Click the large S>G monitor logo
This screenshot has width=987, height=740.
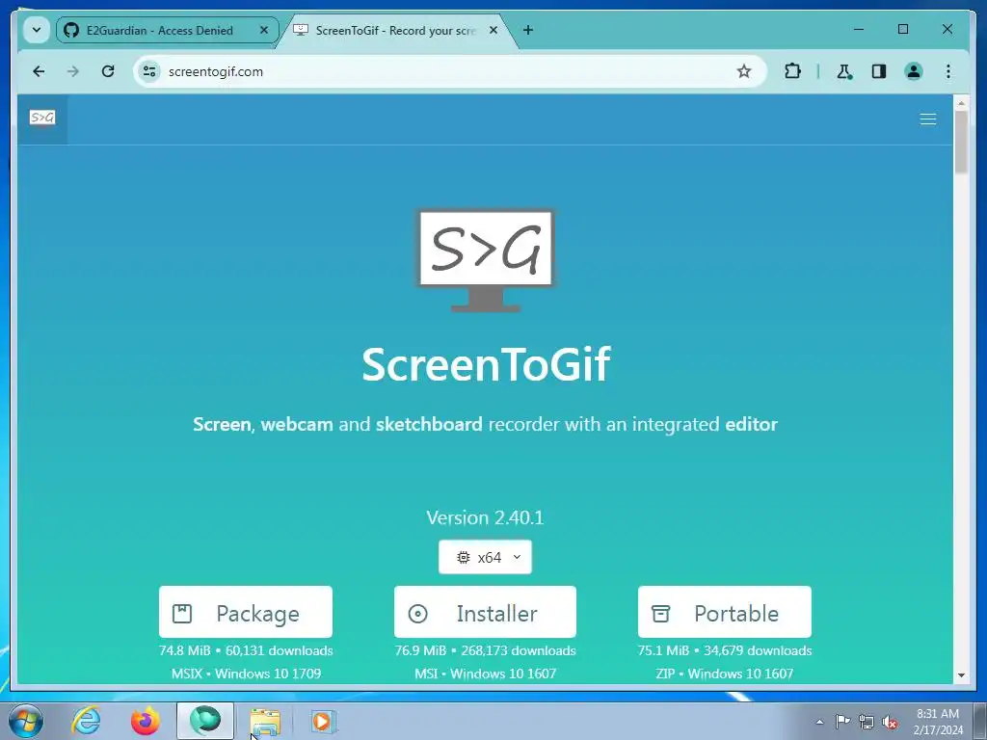[x=486, y=260]
